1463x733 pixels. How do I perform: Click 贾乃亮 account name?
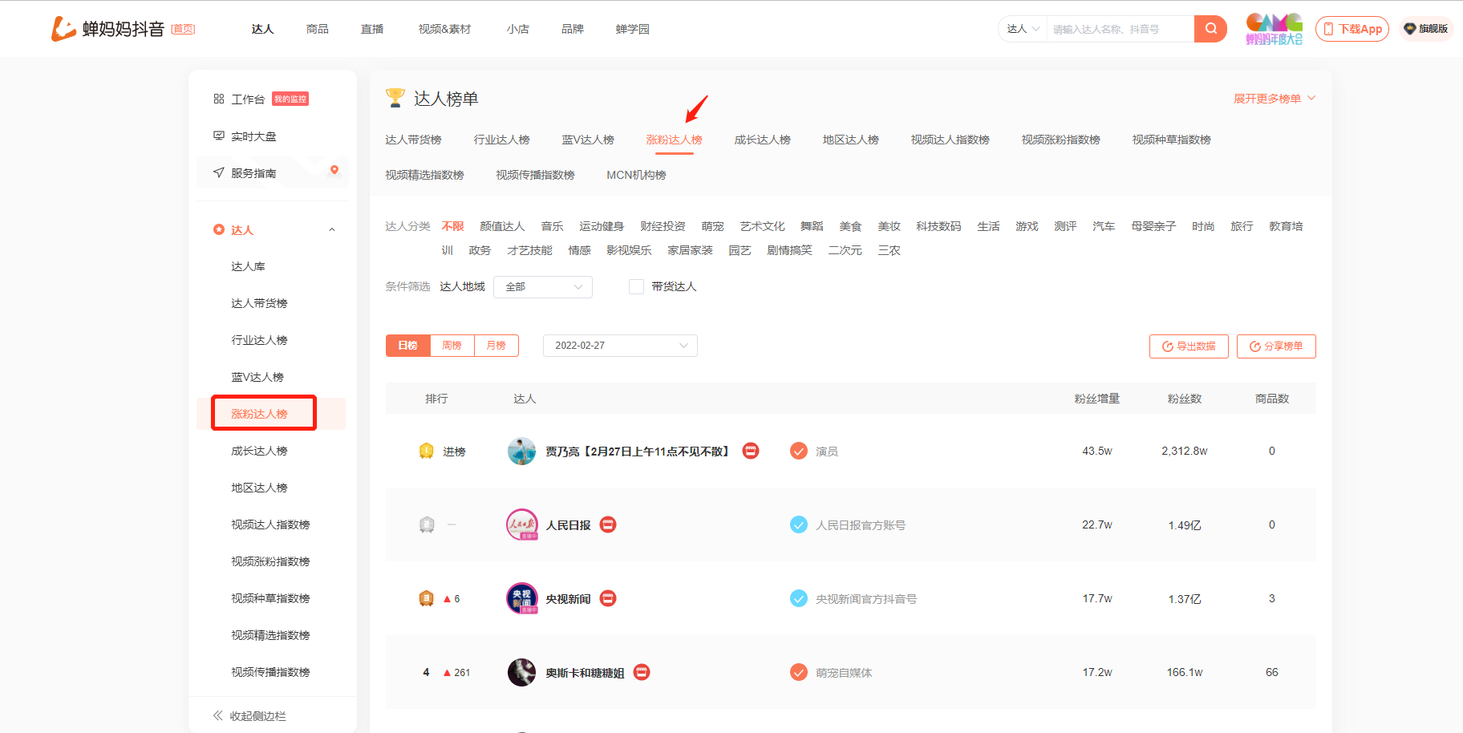638,452
